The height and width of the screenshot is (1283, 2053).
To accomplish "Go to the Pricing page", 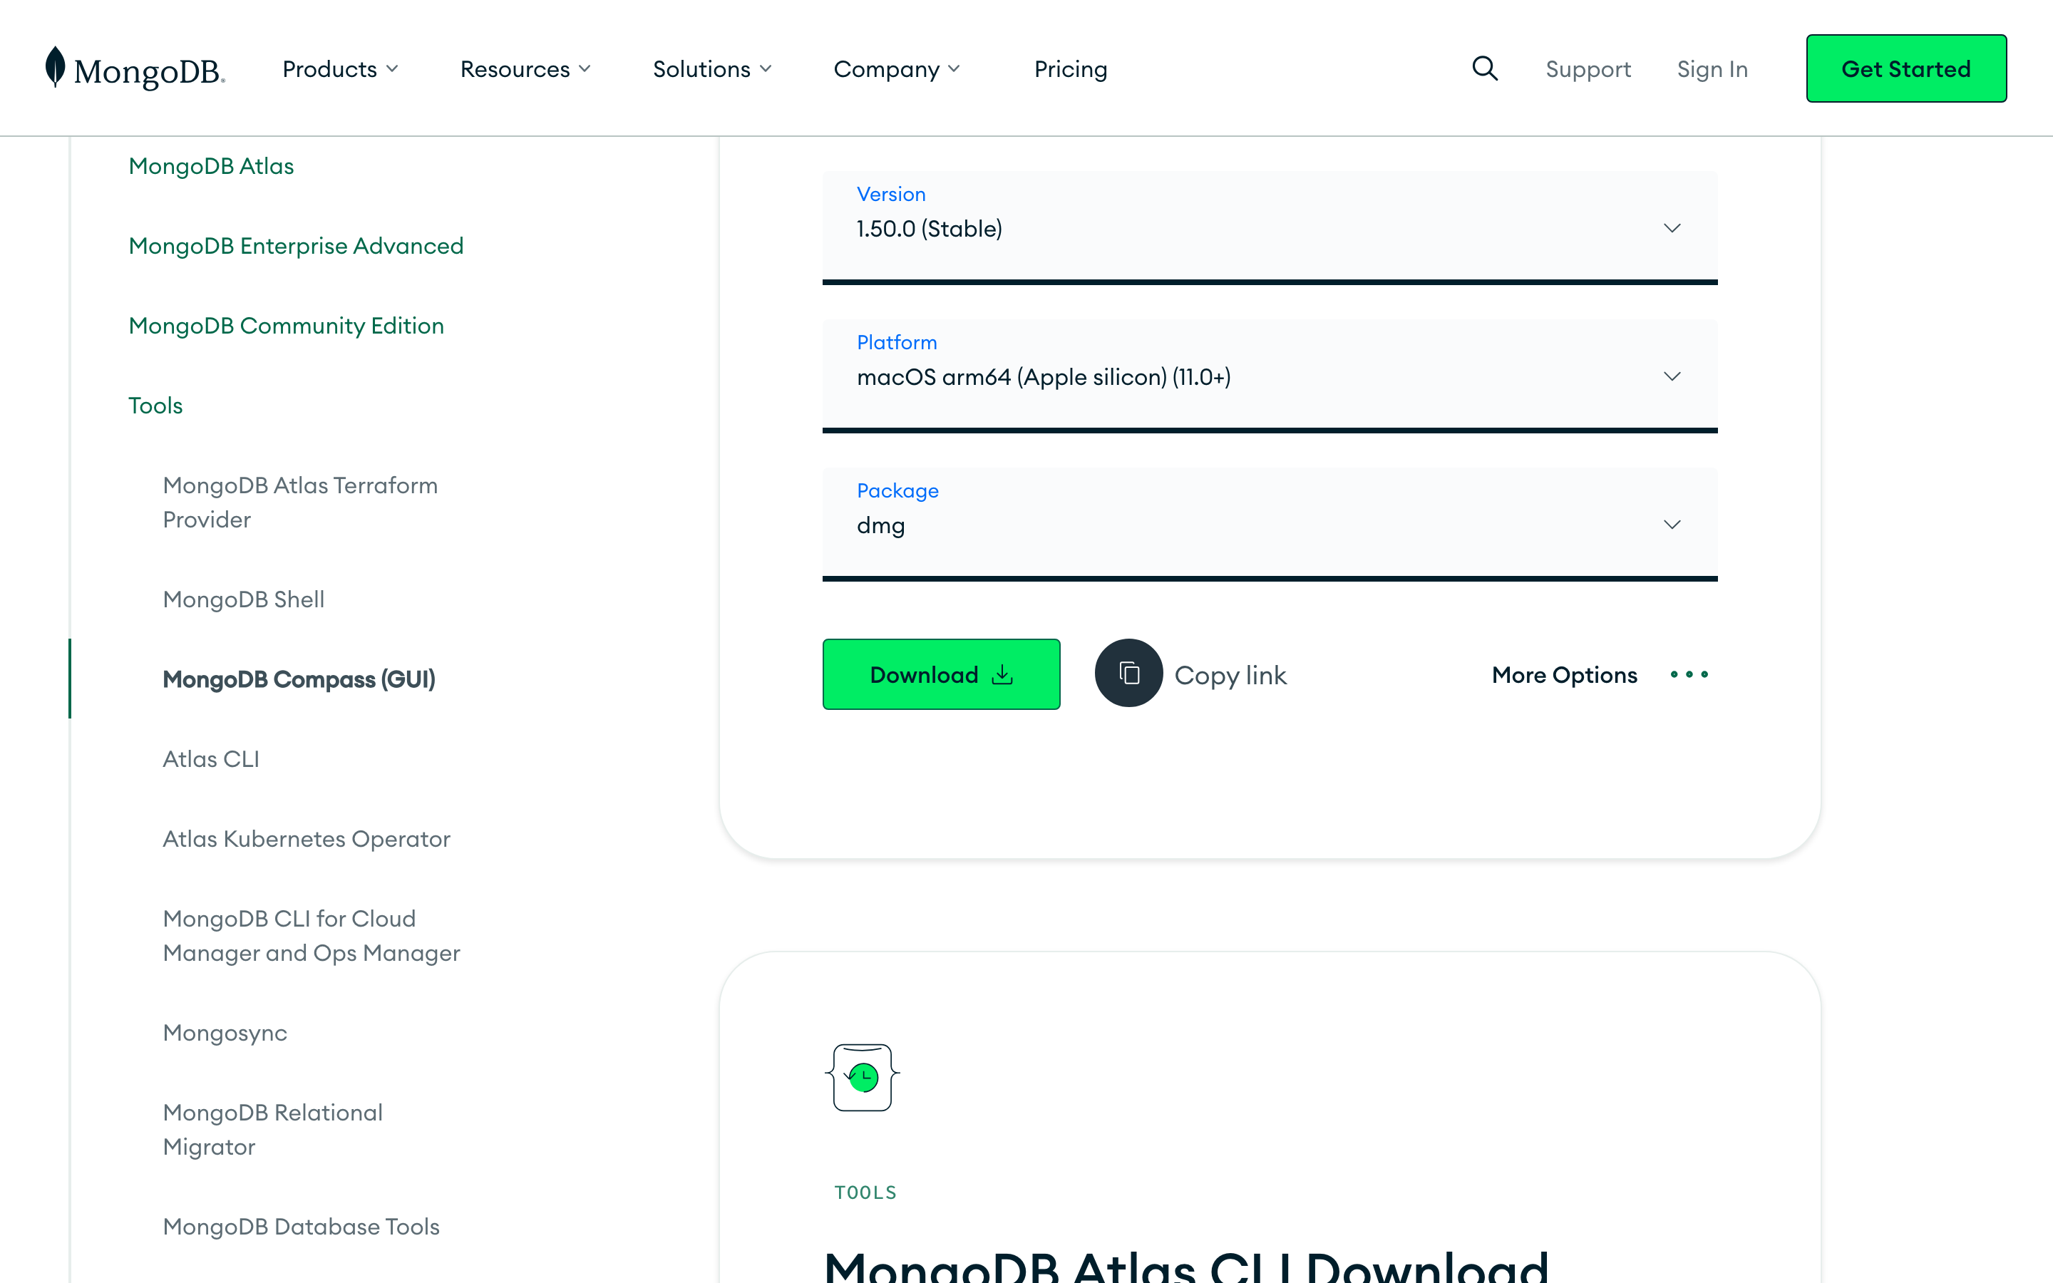I will [1071, 68].
